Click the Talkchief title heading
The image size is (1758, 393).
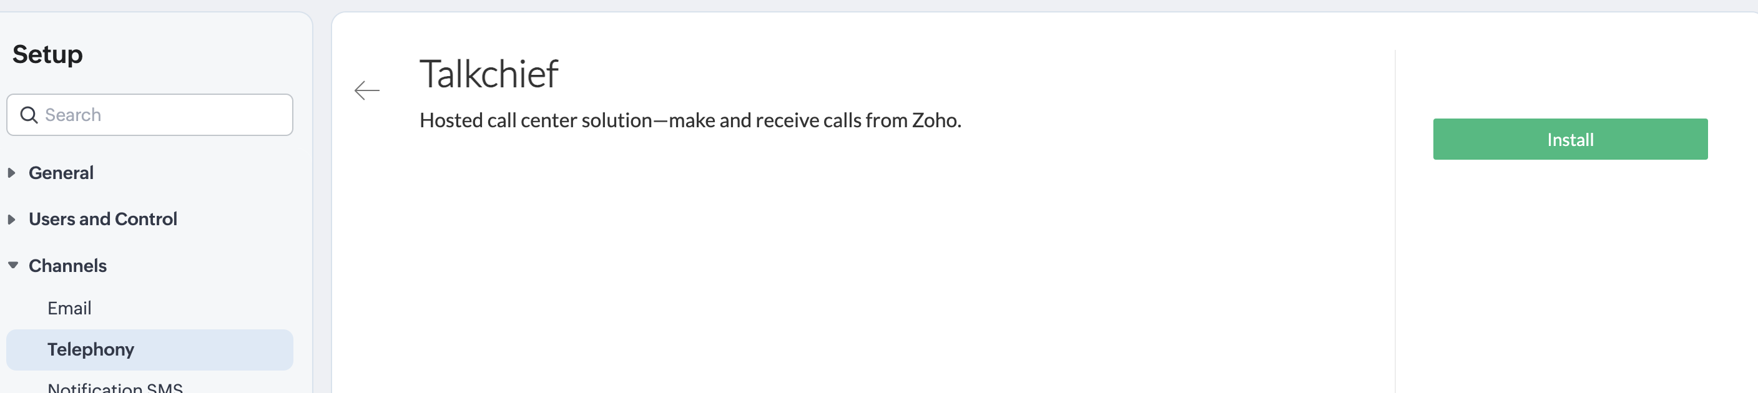click(x=489, y=74)
